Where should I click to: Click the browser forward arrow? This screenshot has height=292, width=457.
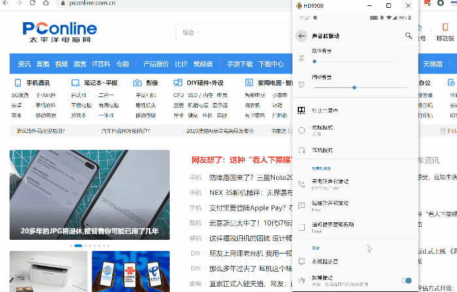(19, 3)
